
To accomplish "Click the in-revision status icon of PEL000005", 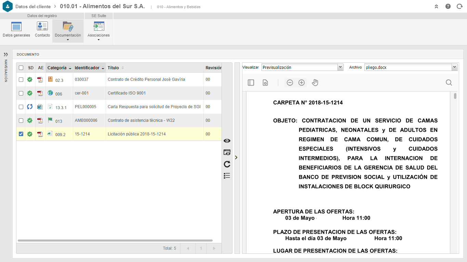I will tap(30, 107).
